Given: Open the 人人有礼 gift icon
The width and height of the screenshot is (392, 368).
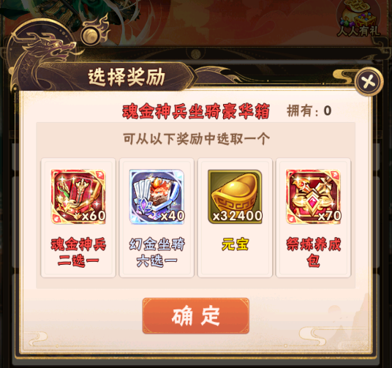Looking at the screenshot, I should click(358, 20).
